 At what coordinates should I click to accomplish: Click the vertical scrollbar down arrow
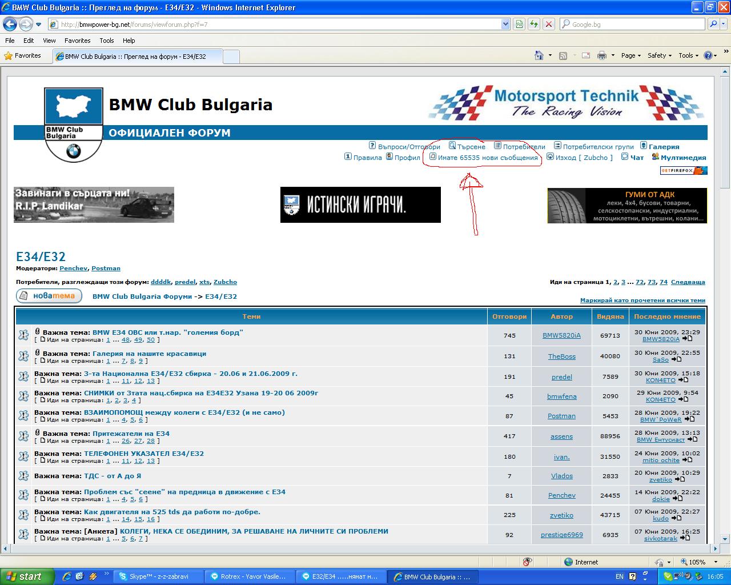pos(725,538)
